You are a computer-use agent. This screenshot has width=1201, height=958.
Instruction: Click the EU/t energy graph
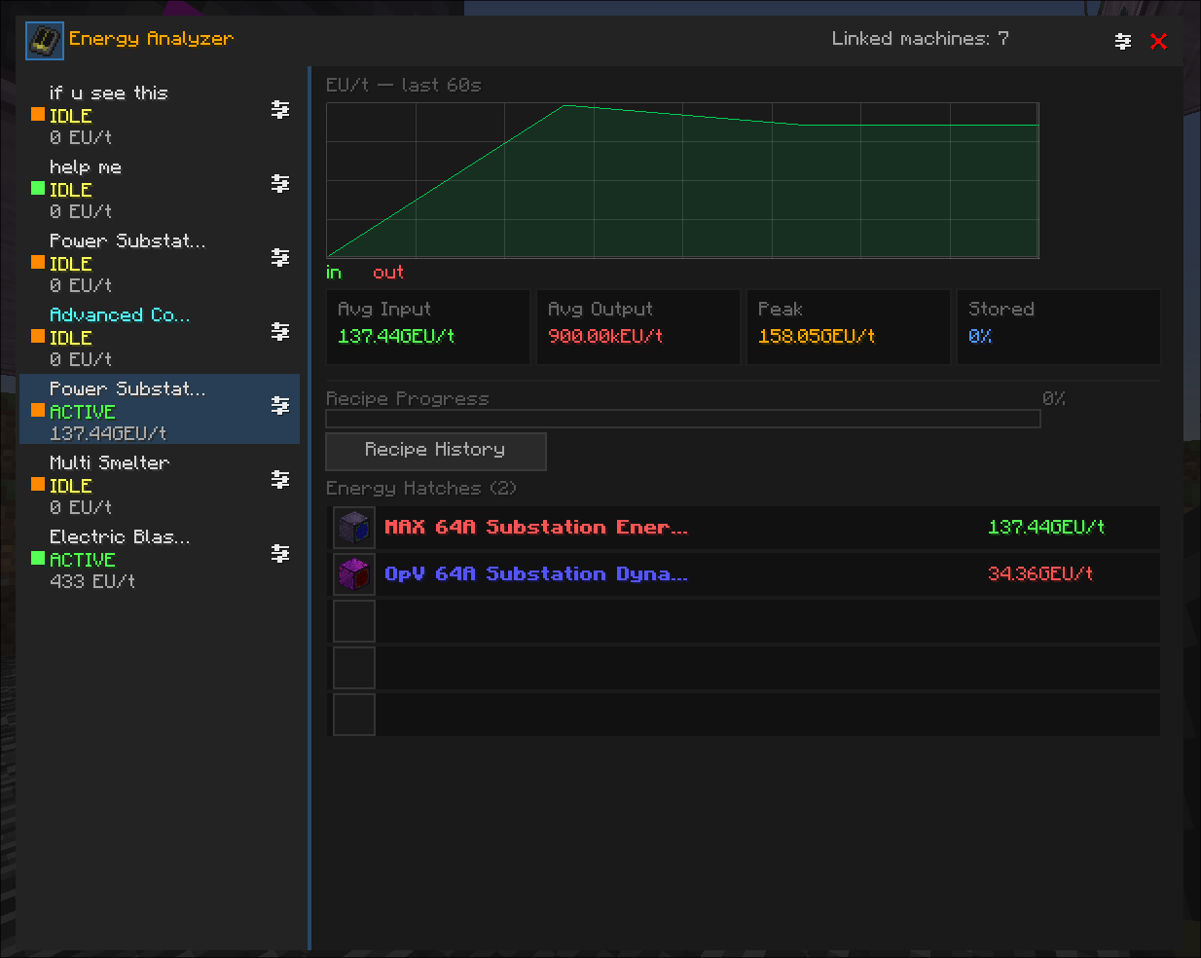click(x=683, y=180)
